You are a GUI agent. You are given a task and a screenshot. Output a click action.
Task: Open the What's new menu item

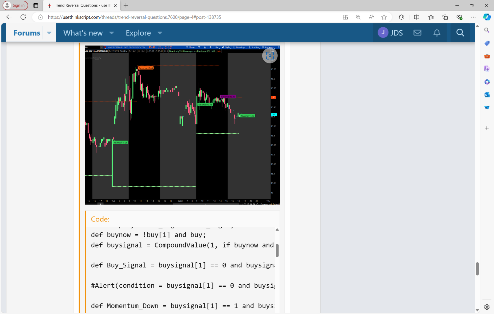point(83,33)
